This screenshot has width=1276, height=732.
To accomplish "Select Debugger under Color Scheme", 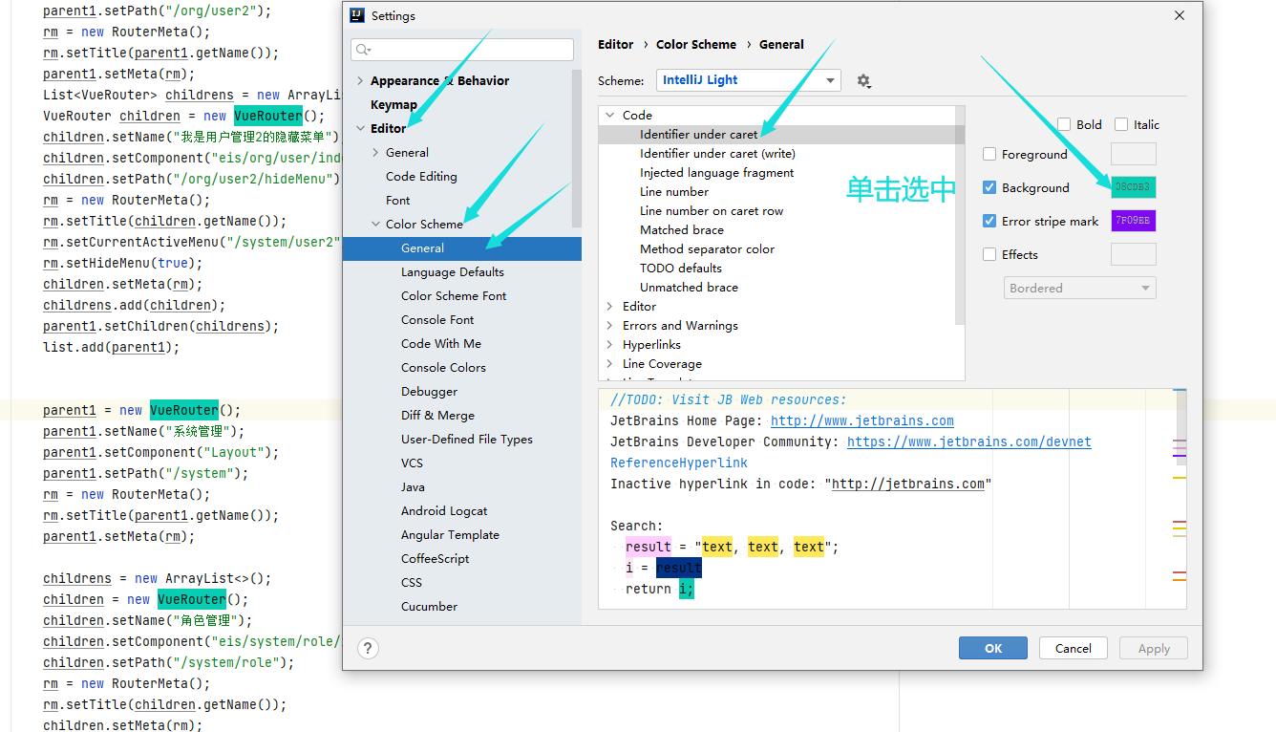I will (x=429, y=391).
